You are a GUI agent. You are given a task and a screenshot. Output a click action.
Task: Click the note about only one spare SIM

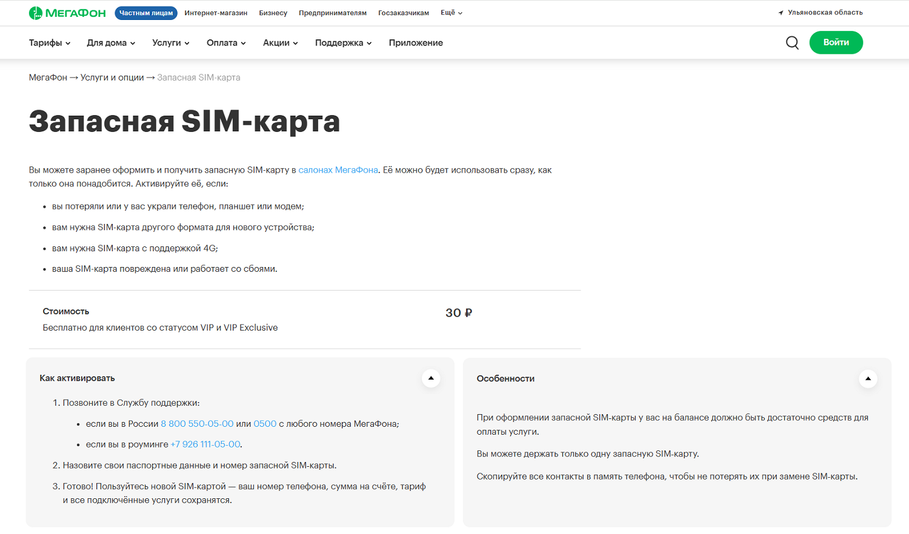pyautogui.click(x=588, y=454)
